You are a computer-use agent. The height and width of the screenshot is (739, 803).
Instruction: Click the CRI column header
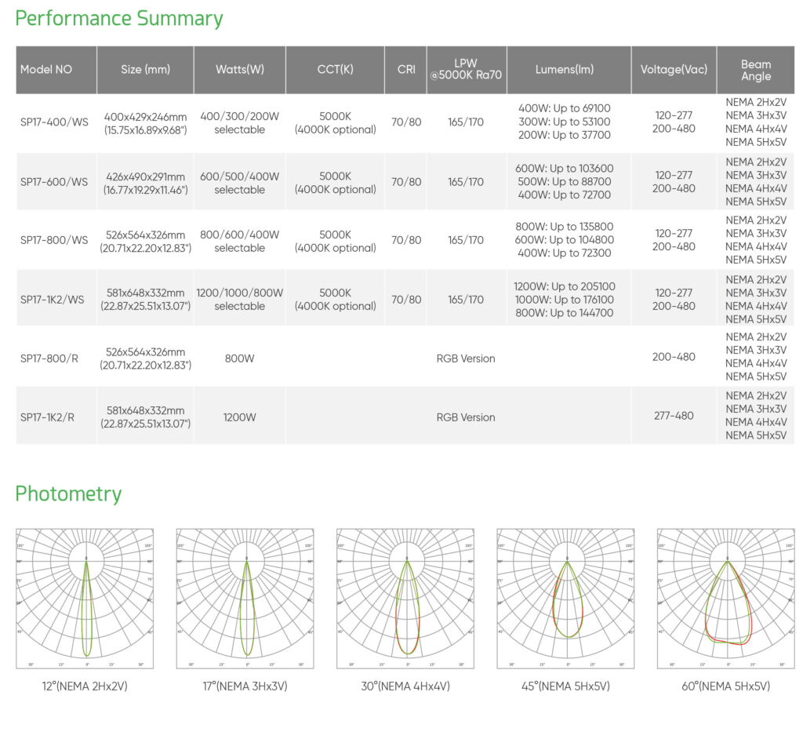(406, 70)
